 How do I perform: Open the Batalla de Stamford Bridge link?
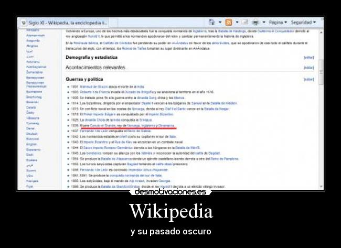pyautogui.click(x=120, y=187)
